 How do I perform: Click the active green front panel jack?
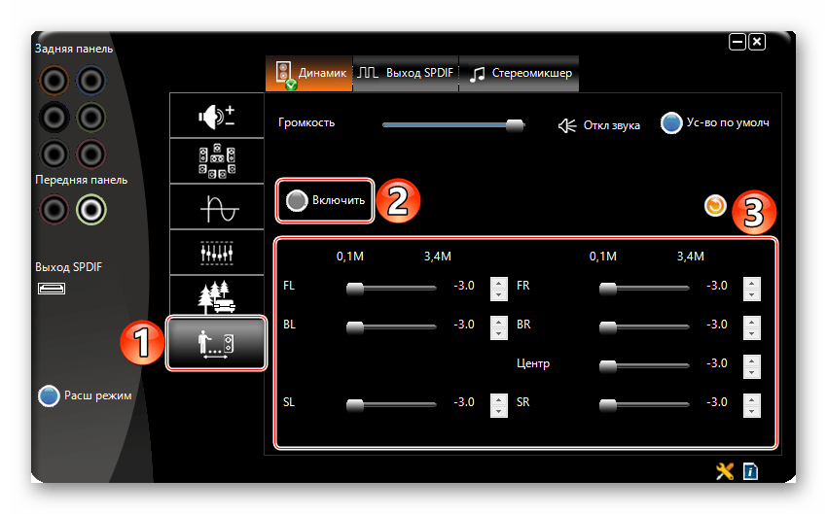(91, 209)
